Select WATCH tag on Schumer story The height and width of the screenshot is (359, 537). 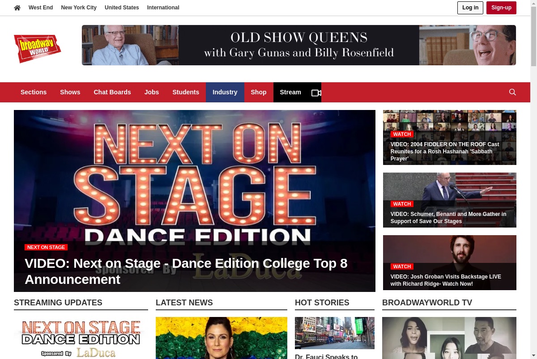coord(402,204)
